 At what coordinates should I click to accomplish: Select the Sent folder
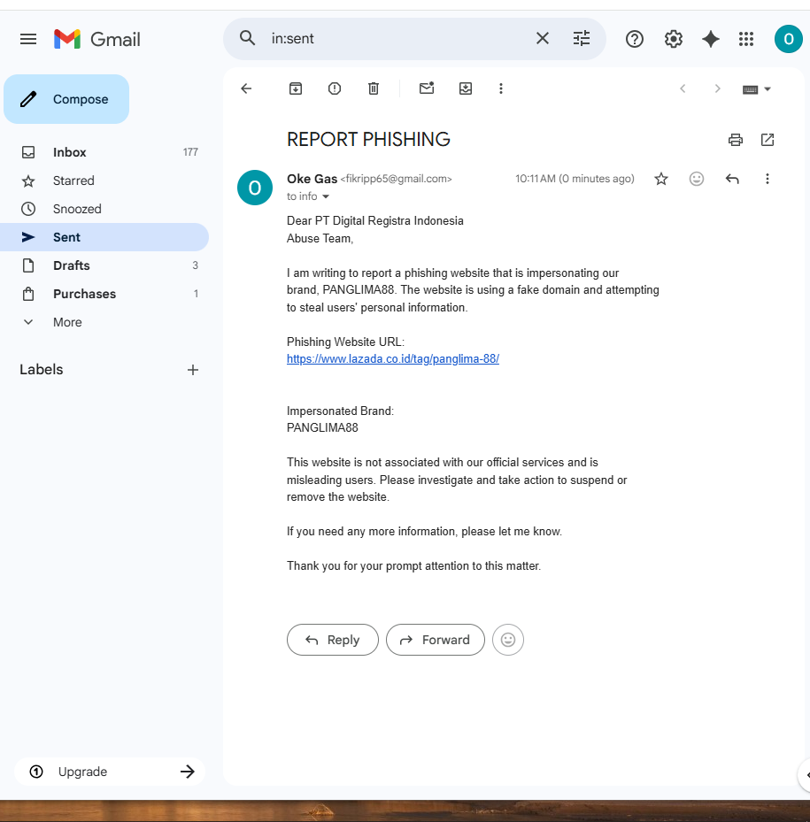pyautogui.click(x=104, y=237)
